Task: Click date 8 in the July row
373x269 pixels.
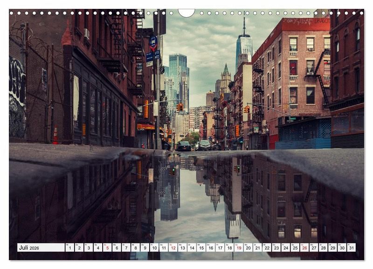Action: point(135,248)
